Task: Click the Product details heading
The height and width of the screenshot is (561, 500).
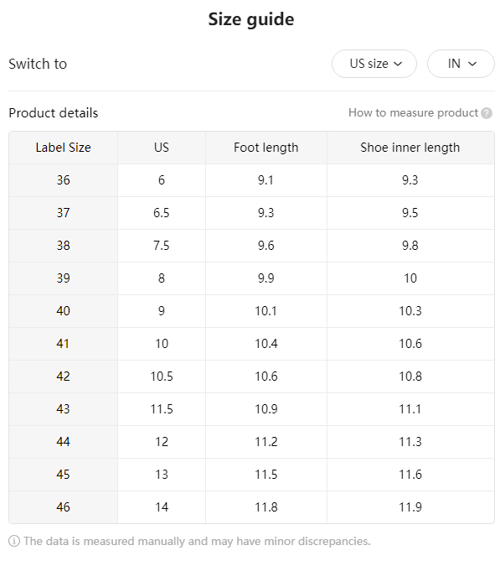Action: point(54,113)
